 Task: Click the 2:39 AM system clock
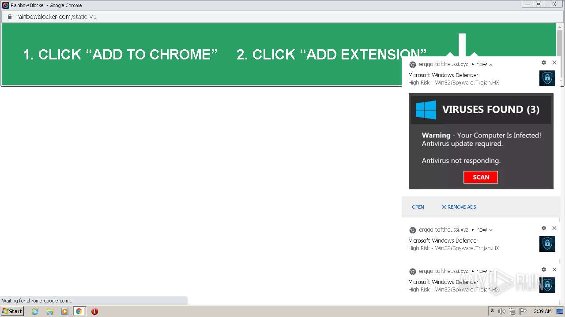(542, 311)
